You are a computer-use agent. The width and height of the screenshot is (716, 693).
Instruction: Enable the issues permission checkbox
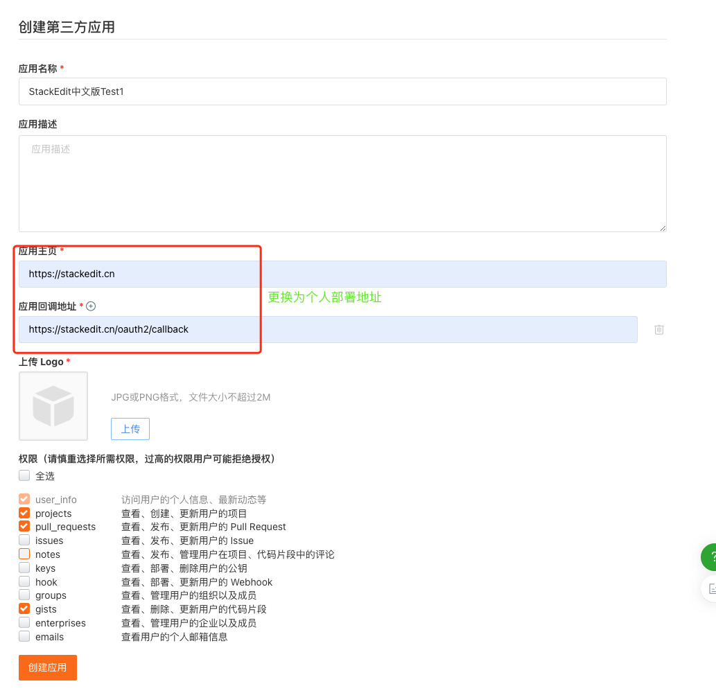click(24, 540)
